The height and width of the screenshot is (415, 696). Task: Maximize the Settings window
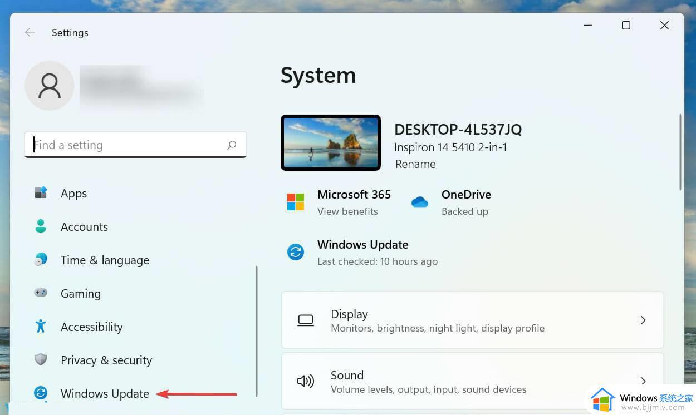tap(626, 26)
